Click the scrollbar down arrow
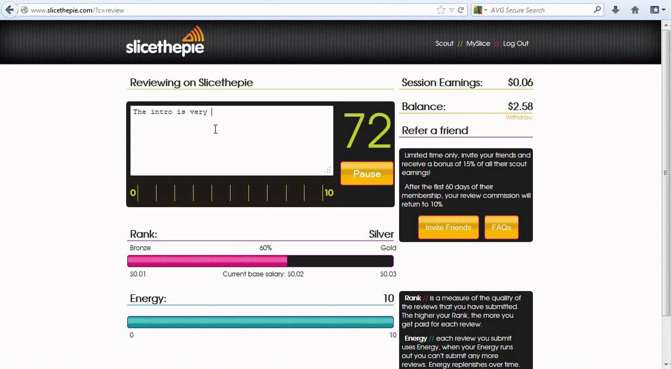 click(666, 364)
